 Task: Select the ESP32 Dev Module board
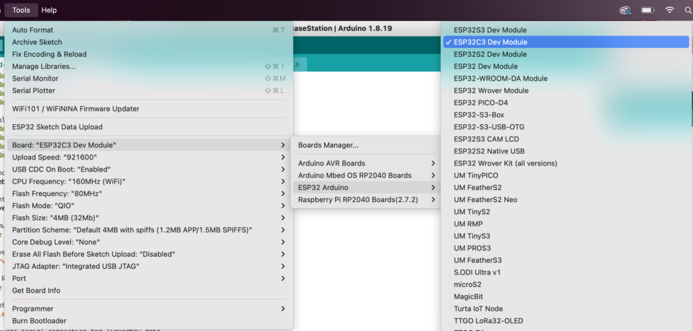coord(566,66)
